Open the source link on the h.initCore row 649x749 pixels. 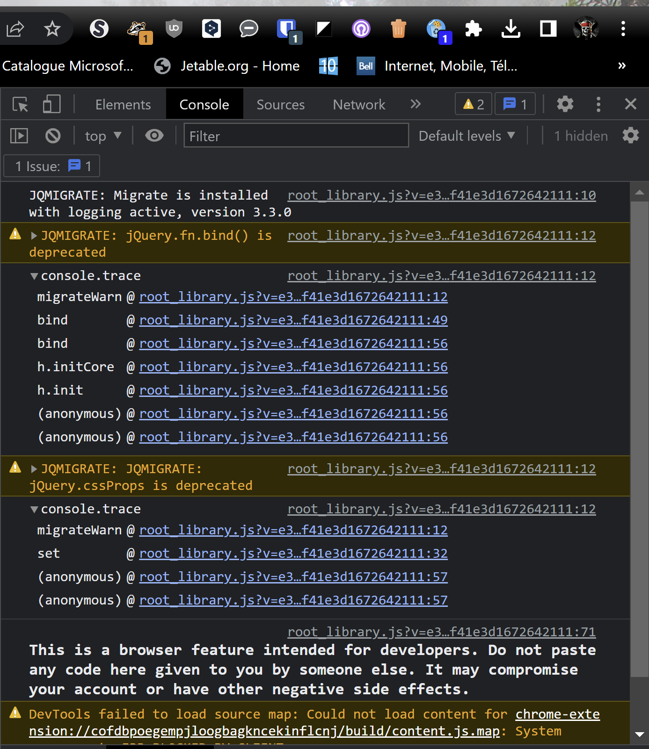coord(293,367)
